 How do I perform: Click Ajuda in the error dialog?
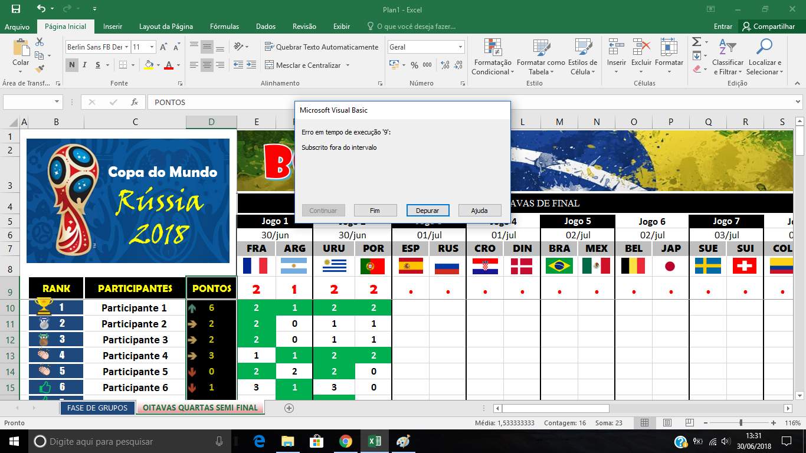tap(480, 211)
